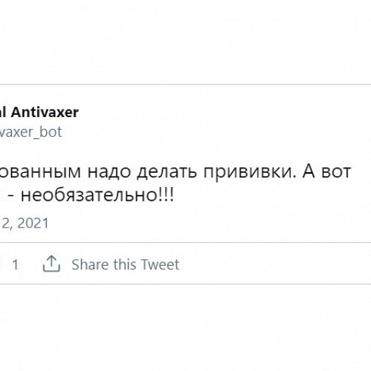Open the 'Share this Tweet' link
The height and width of the screenshot is (371, 371).
(125, 264)
